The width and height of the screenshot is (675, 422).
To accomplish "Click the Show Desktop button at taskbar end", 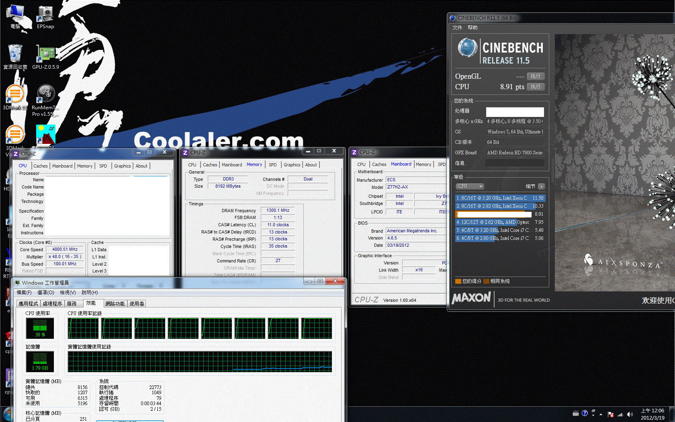I will click(x=672, y=414).
